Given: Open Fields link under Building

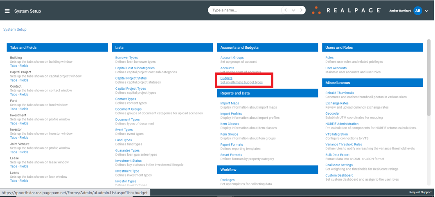Looking at the screenshot, I should click(x=24, y=66).
